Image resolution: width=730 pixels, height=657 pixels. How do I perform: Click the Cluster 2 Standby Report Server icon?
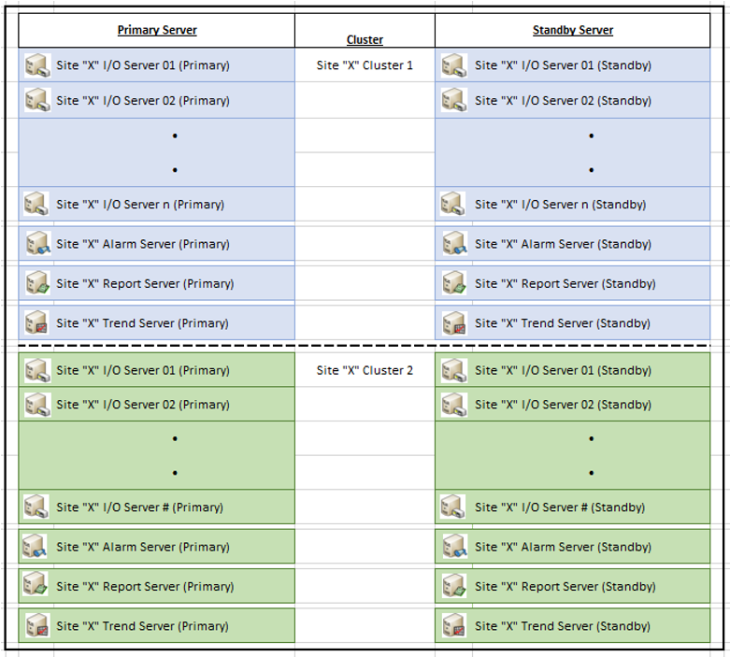(454, 587)
